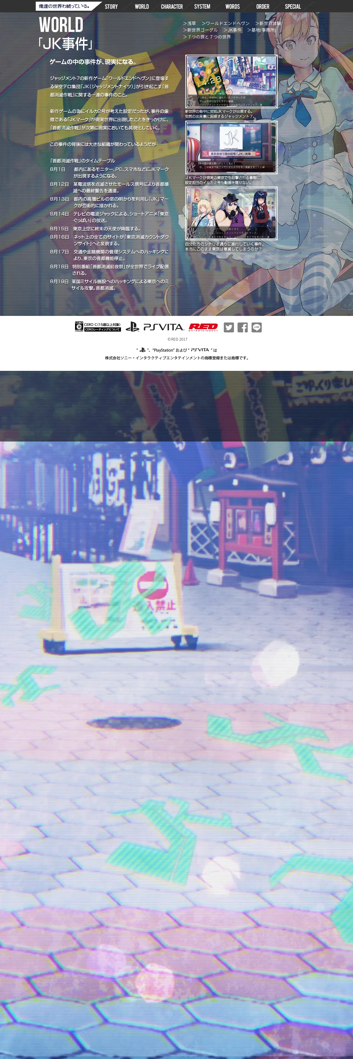Open the SYSTEM menu item
Screen dimensions: 353x1059
click(202, 7)
